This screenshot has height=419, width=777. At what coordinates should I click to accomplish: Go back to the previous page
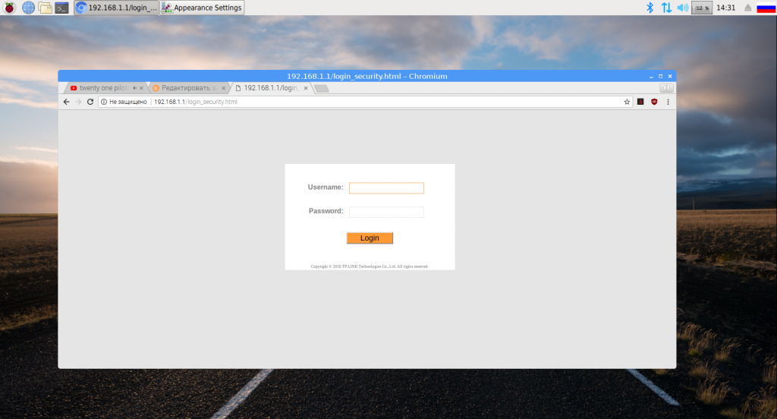(x=67, y=102)
